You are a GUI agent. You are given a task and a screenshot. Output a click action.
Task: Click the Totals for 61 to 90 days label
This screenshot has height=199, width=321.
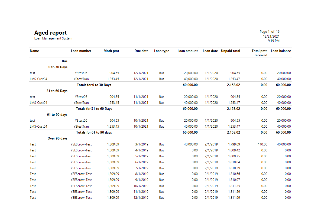pyautogui.click(x=94, y=132)
